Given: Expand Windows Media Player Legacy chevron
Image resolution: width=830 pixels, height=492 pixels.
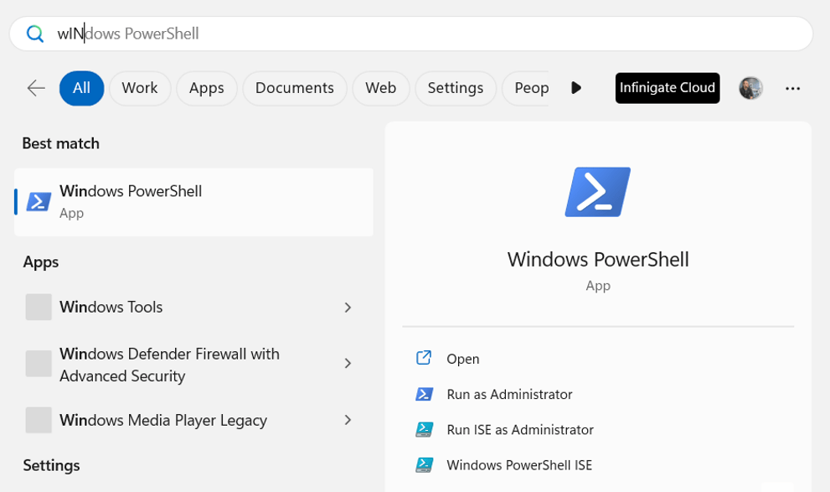Looking at the screenshot, I should pyautogui.click(x=348, y=420).
